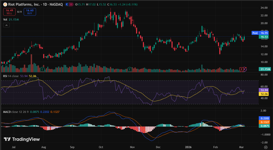Collapse the indicator legend with chevron button

(6, 25)
